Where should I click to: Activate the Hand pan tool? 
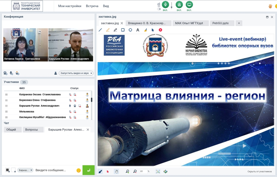[116, 171]
